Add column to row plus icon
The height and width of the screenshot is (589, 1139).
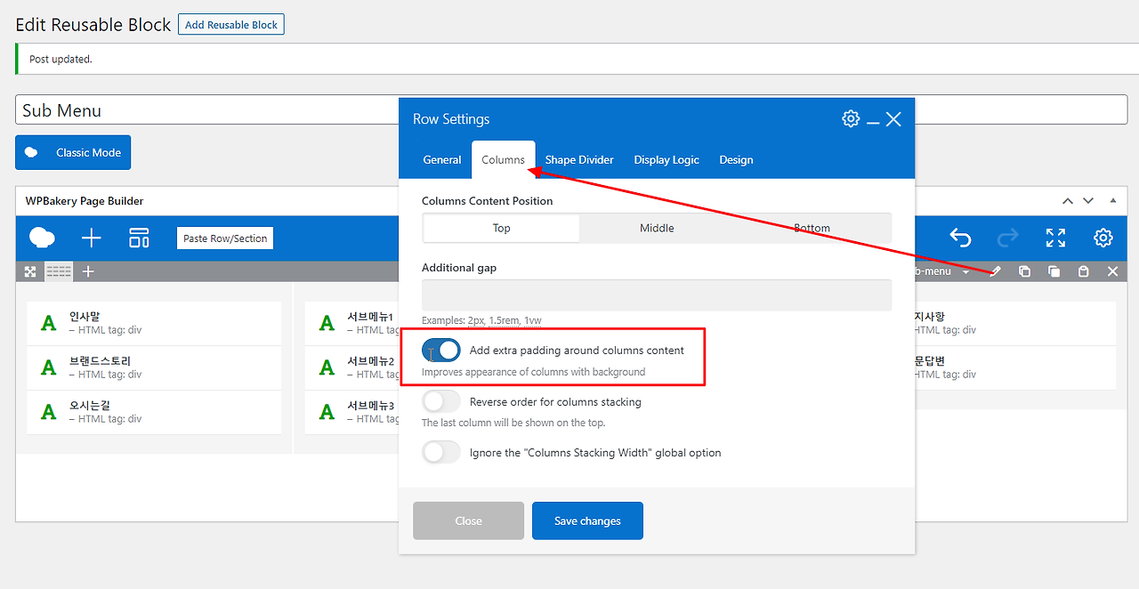click(x=88, y=271)
